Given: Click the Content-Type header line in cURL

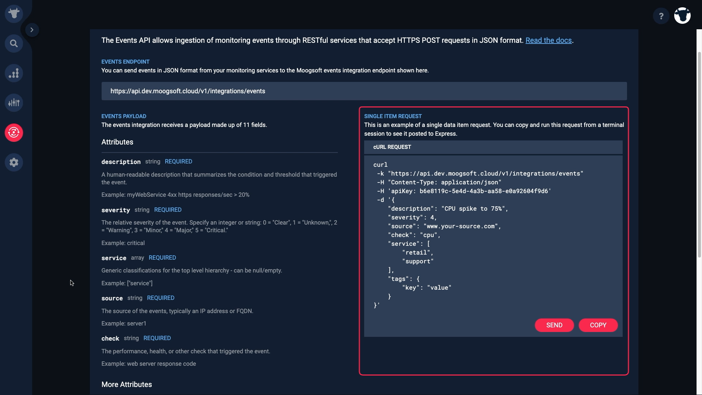Looking at the screenshot, I should click(x=439, y=183).
